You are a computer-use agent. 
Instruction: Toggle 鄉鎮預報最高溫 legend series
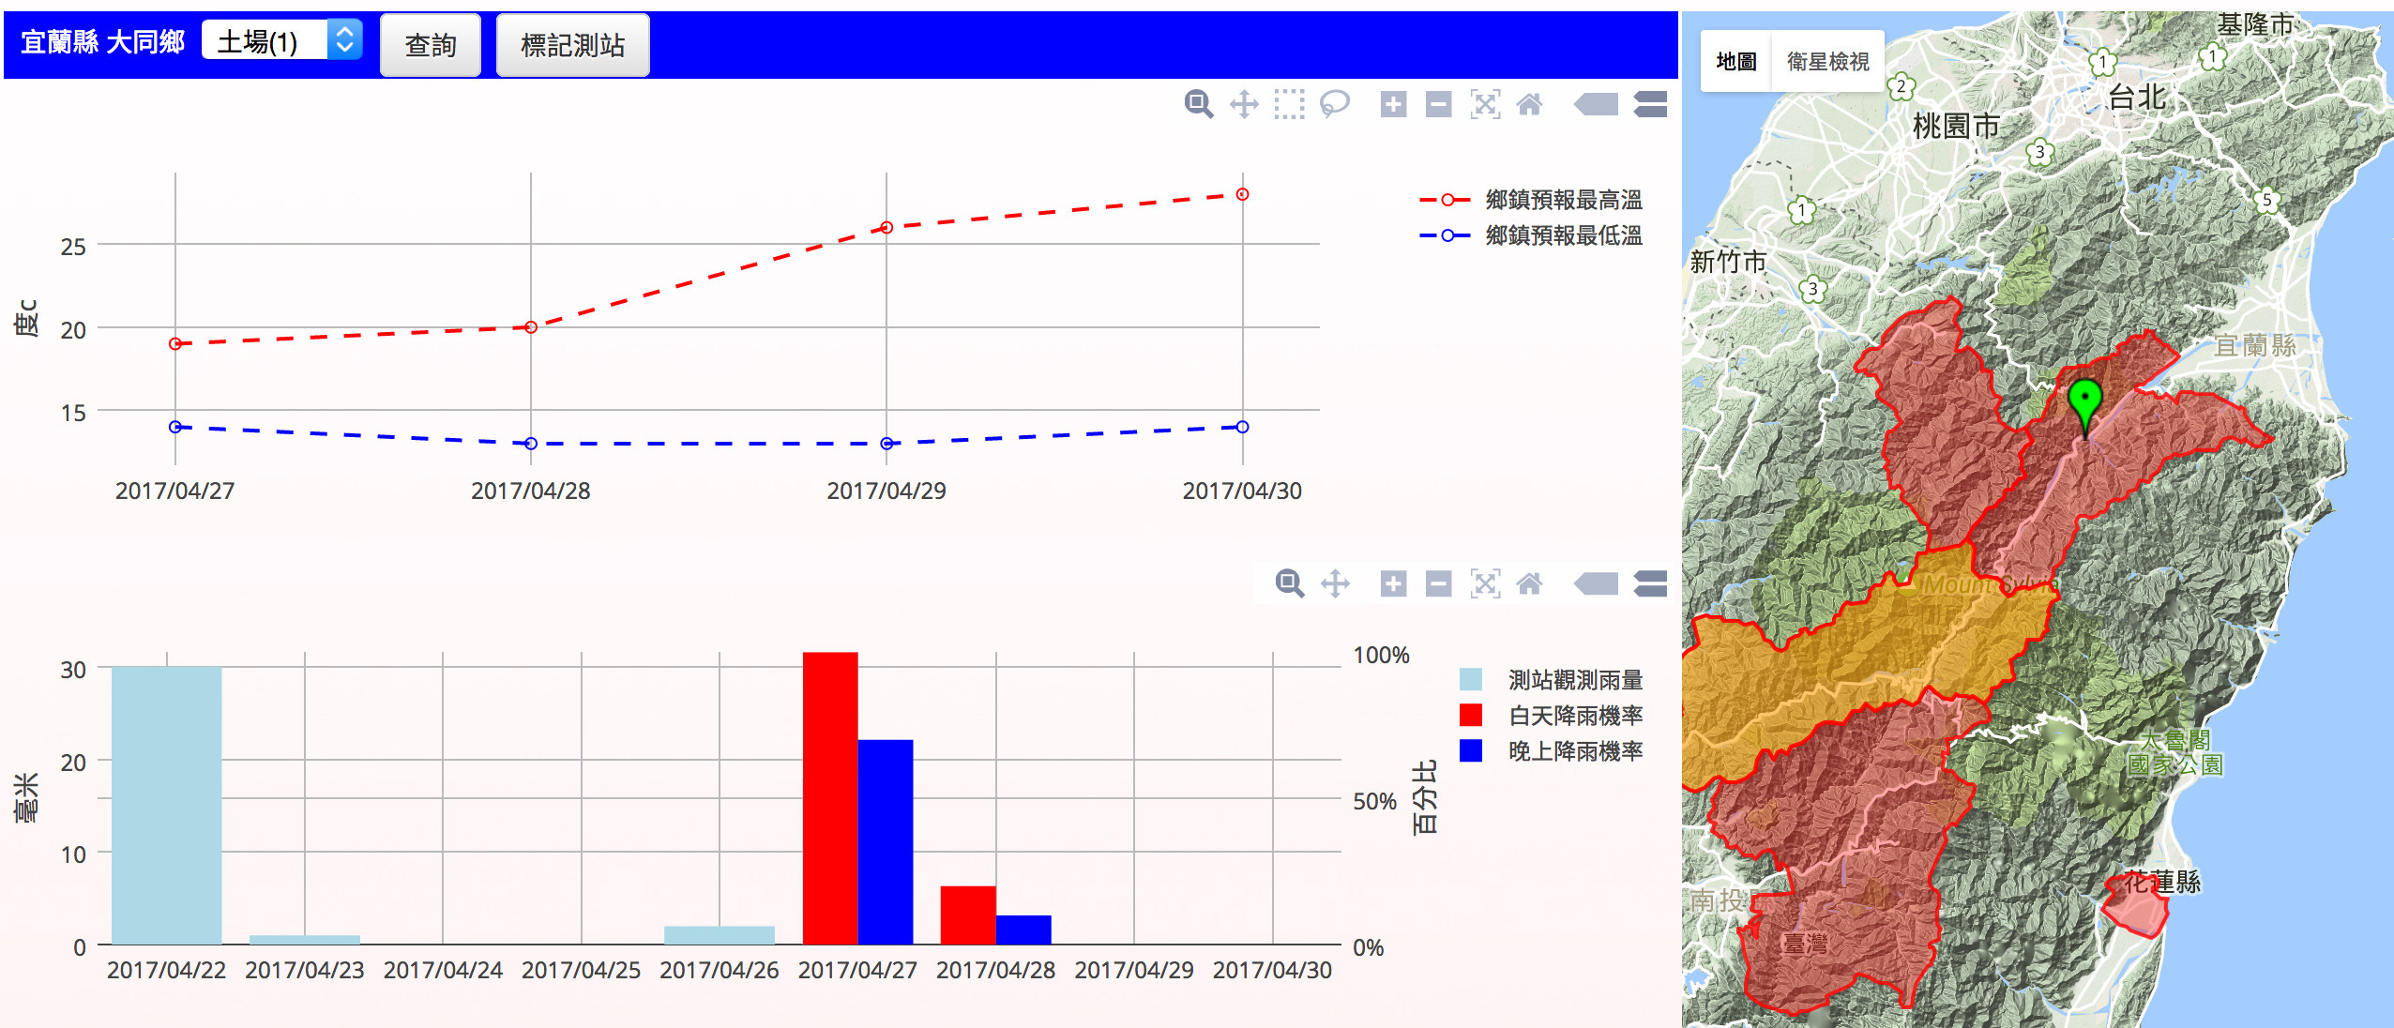click(x=1563, y=200)
